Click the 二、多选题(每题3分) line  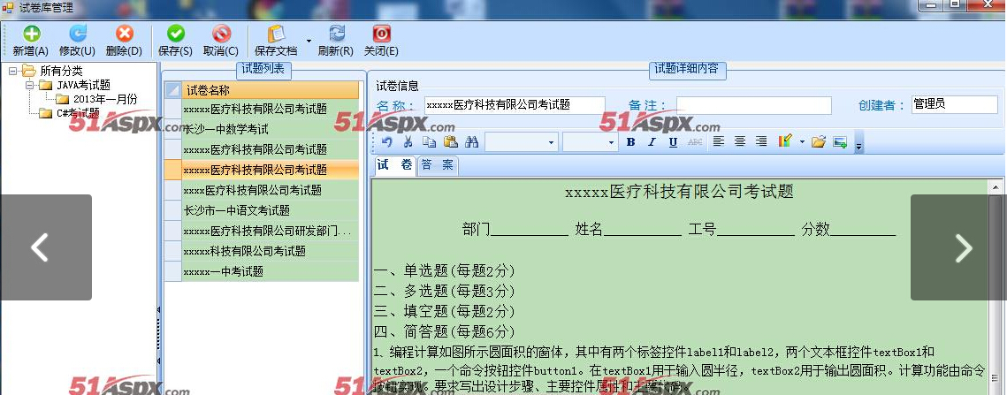pyautogui.click(x=445, y=291)
